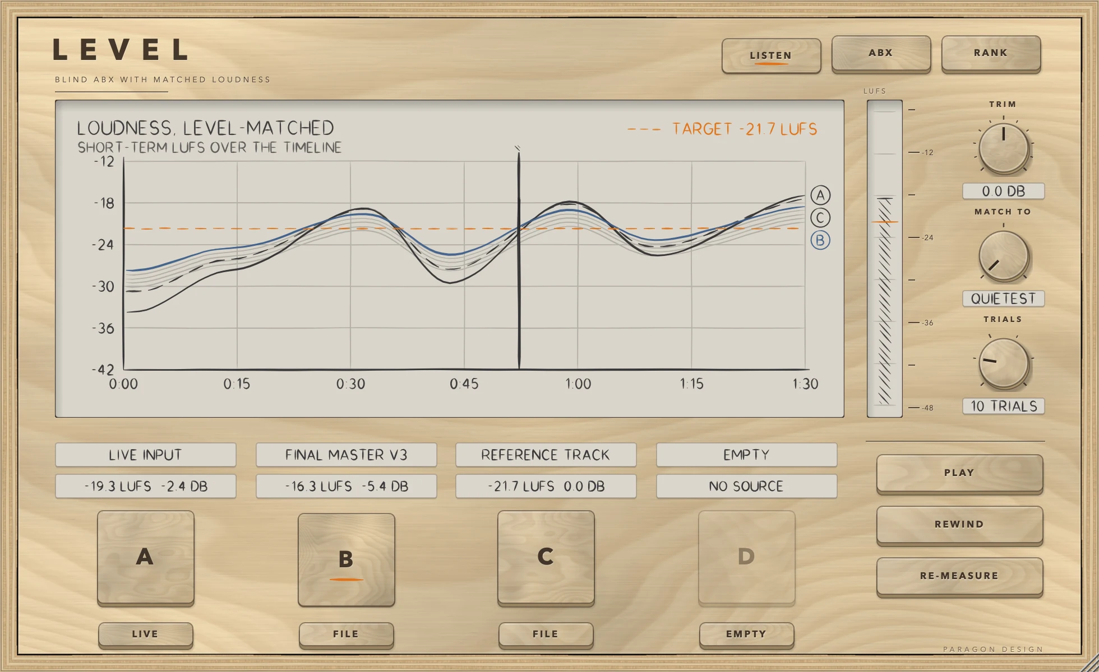Switch to the LISTEN mode tab
The image size is (1099, 672).
[x=771, y=55]
